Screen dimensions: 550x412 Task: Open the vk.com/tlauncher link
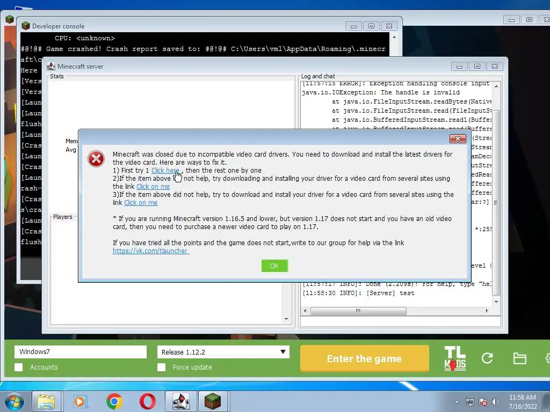(151, 251)
